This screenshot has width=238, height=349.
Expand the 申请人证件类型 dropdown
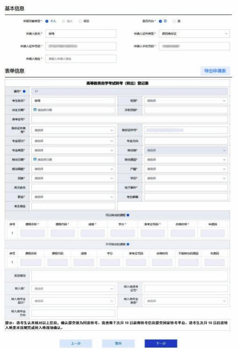tap(194, 34)
